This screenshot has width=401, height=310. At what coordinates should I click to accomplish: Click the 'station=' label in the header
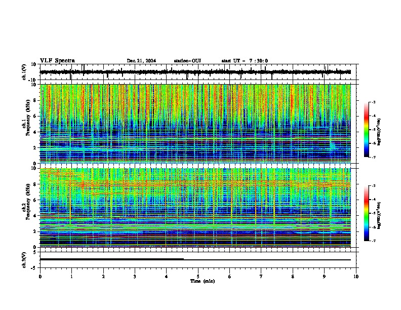tap(183, 61)
